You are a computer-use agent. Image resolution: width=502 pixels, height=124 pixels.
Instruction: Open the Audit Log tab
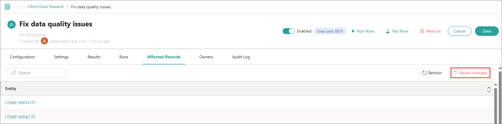coord(241,57)
